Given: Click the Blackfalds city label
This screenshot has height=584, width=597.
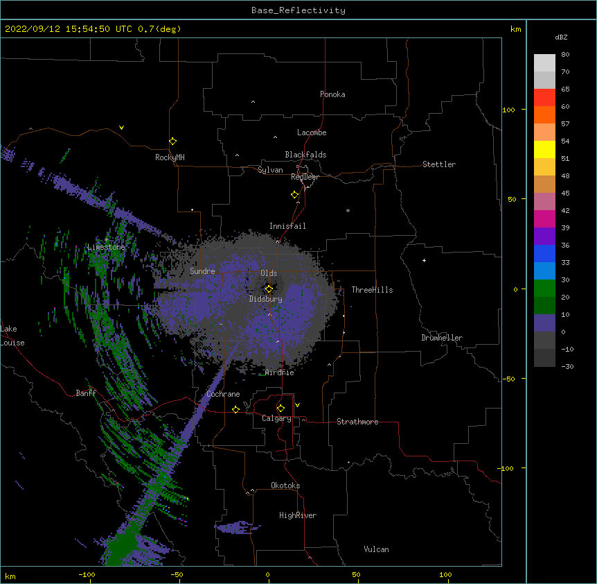Looking at the screenshot, I should click(x=305, y=155).
